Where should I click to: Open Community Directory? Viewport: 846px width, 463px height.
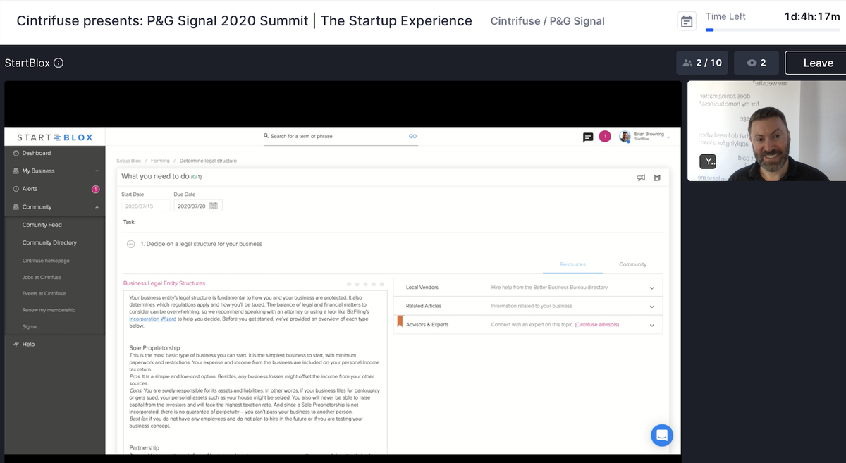49,242
